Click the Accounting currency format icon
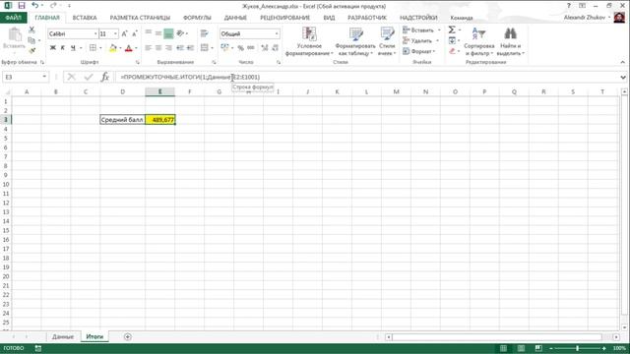The height and width of the screenshot is (354, 630). click(224, 48)
